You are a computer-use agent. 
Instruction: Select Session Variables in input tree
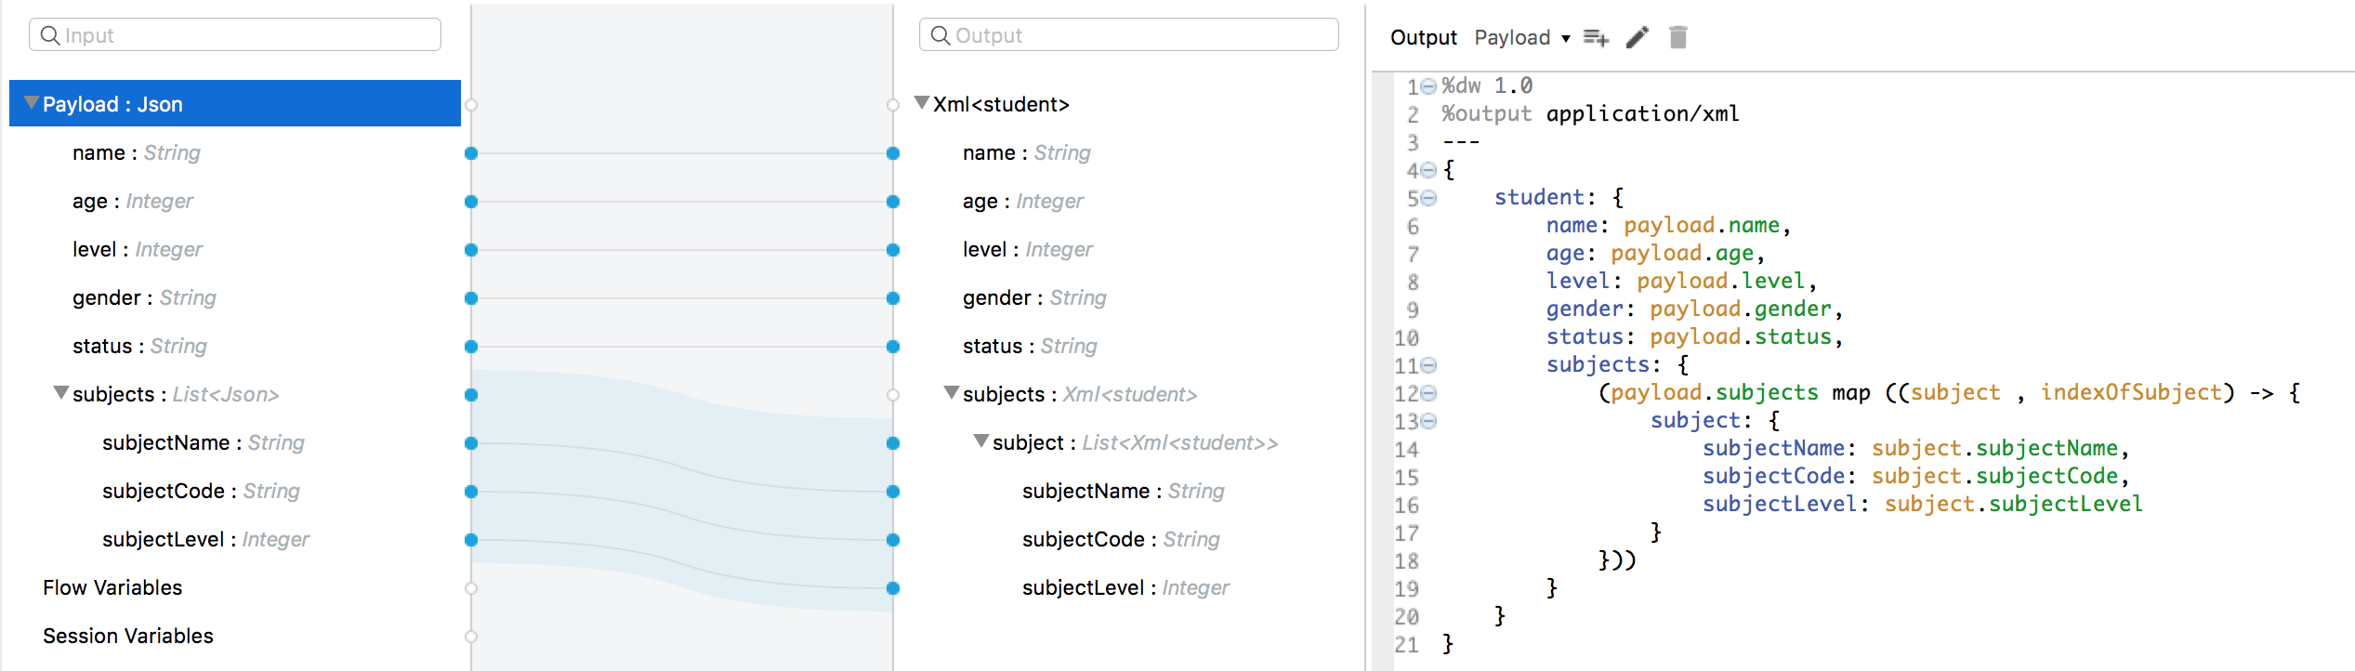(x=128, y=636)
